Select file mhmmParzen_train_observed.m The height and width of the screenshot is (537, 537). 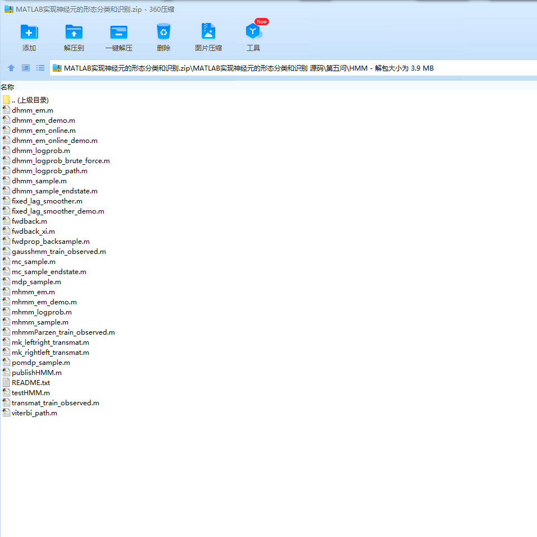[x=63, y=332]
